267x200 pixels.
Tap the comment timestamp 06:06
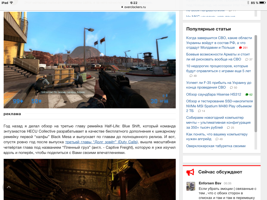[227, 183]
